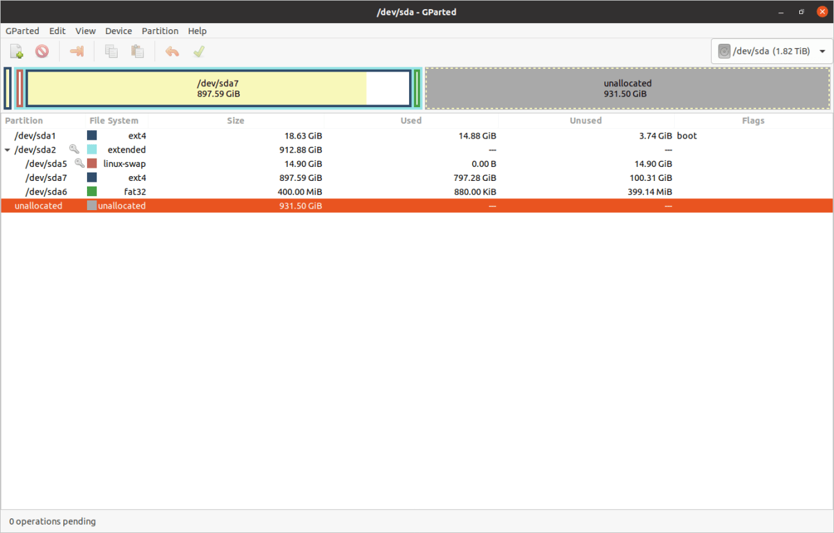Click the disk drive icon in device selector
Viewport: 834px width, 533px height.
724,51
